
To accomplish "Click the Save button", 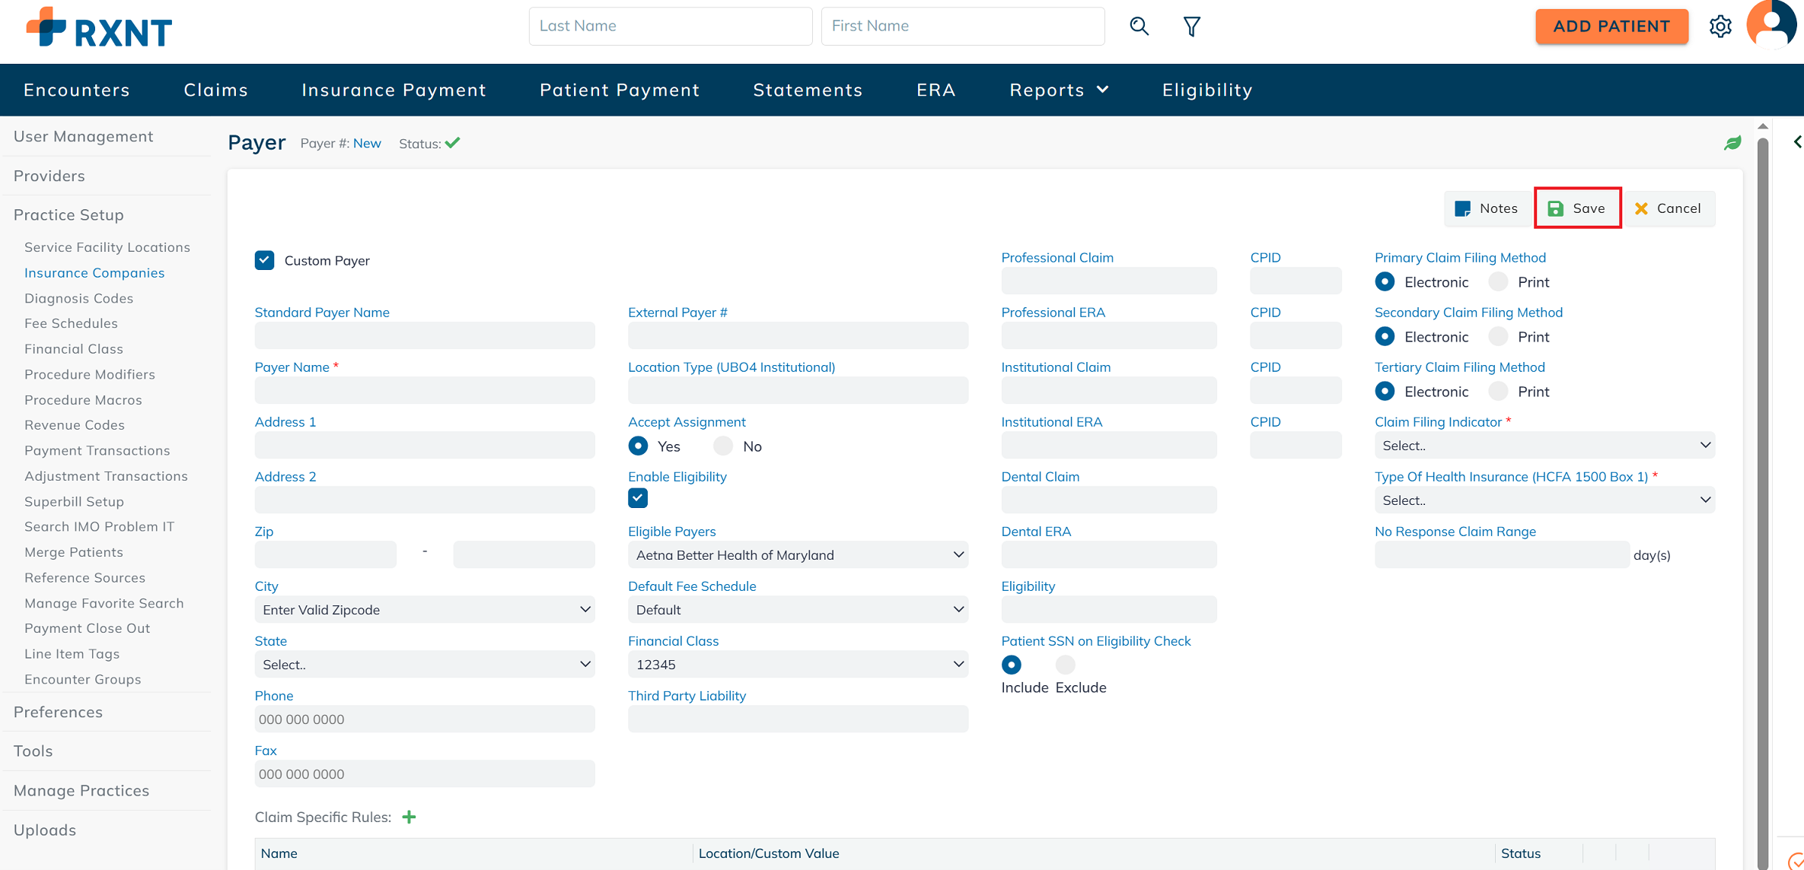I will click(x=1577, y=208).
